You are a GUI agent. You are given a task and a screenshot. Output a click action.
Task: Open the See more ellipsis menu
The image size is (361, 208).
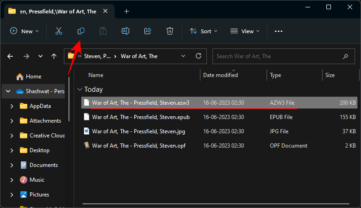pyautogui.click(x=278, y=31)
